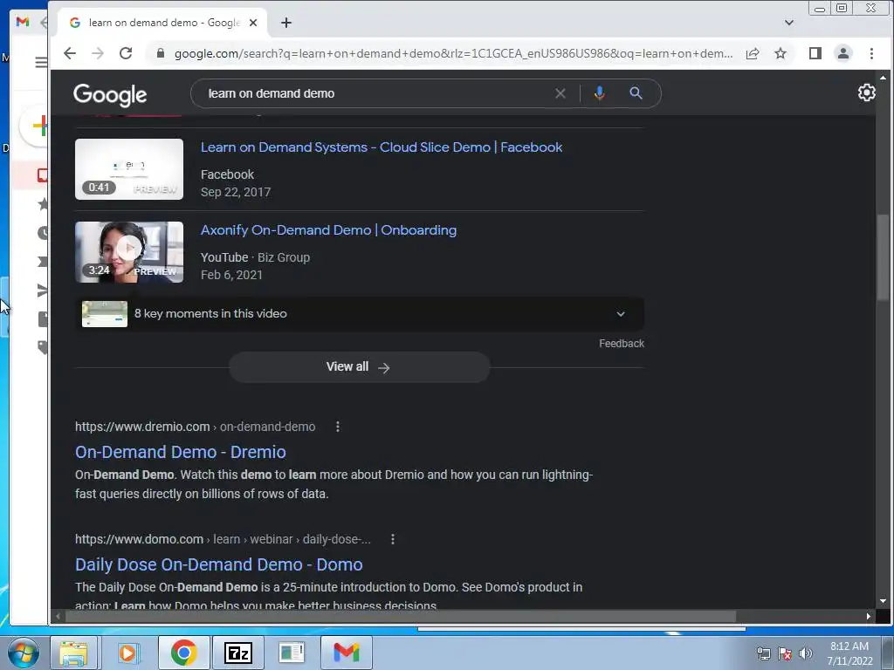
Task: Open Chrome profile avatar menu
Action: pos(842,53)
